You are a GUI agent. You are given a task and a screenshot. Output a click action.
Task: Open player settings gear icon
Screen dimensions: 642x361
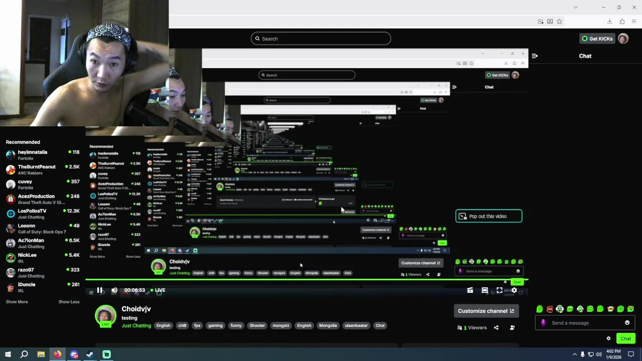tap(514, 290)
